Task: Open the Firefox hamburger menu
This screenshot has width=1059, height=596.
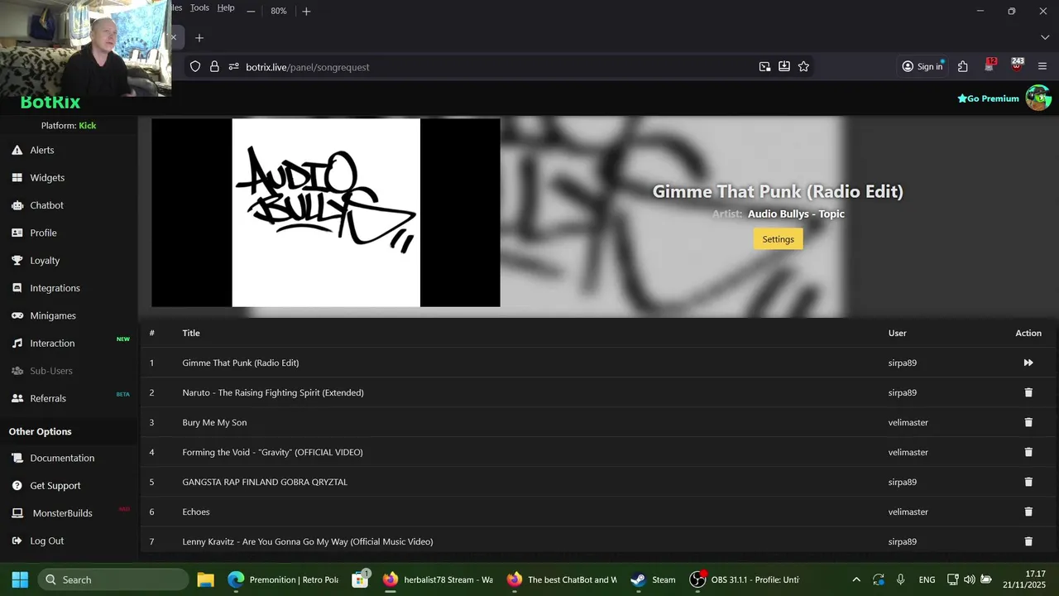Action: click(x=1042, y=66)
